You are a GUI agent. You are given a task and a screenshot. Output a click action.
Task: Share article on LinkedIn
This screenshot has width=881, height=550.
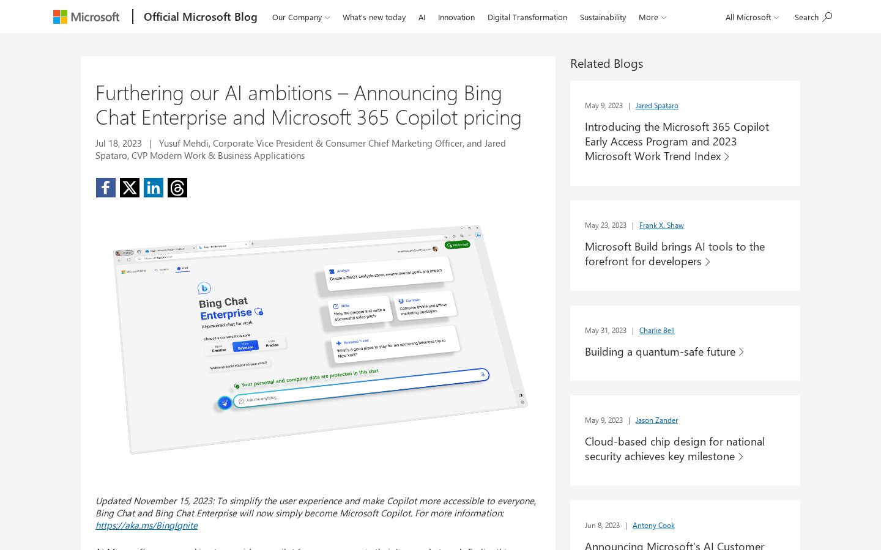click(x=154, y=188)
